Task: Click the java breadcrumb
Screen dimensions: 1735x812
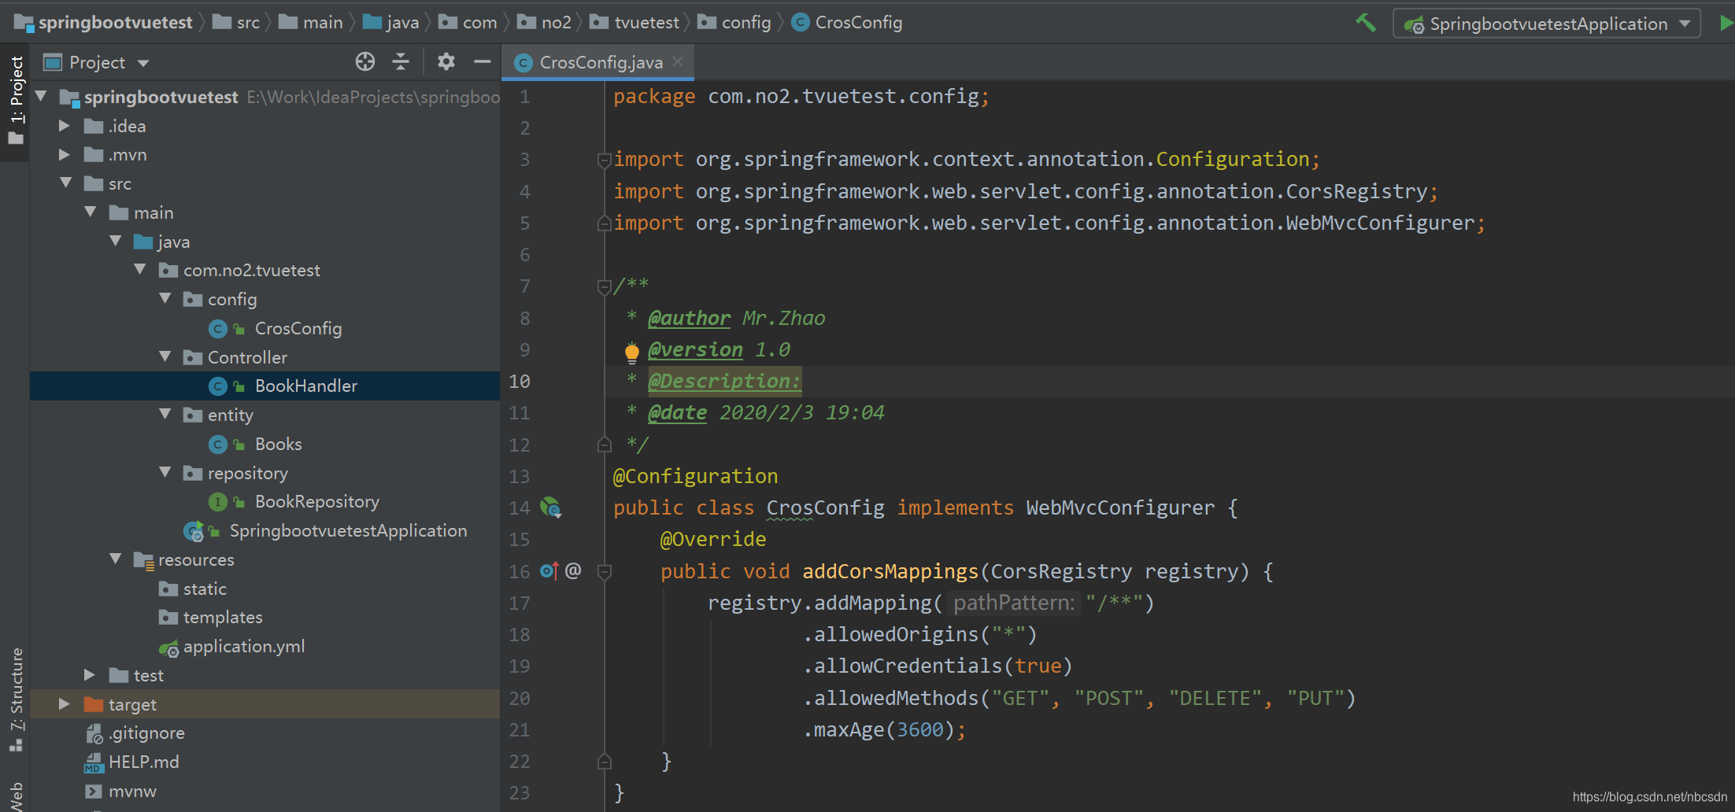Action: 402,22
